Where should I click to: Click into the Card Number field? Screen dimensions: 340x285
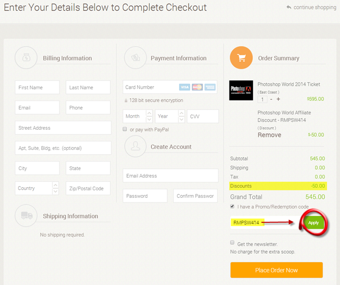coord(149,87)
